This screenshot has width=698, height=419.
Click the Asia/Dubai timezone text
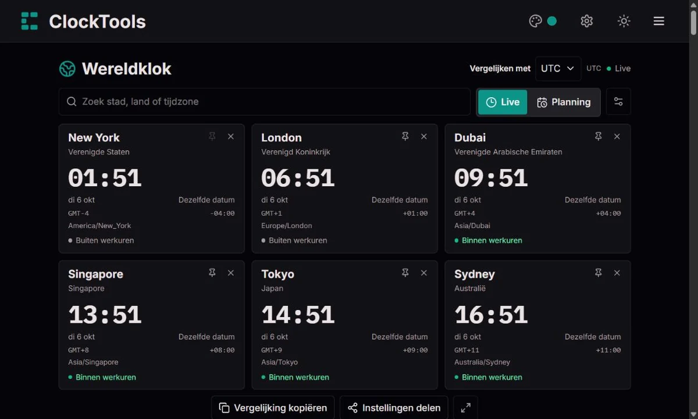pyautogui.click(x=472, y=226)
